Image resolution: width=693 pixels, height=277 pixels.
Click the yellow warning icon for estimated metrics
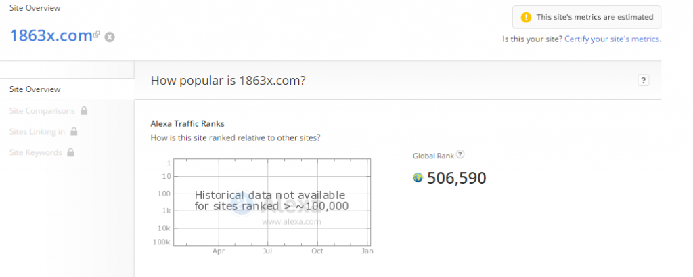[x=526, y=17]
